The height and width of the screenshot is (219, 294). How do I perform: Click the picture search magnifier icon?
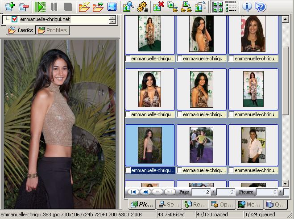pos(128,7)
